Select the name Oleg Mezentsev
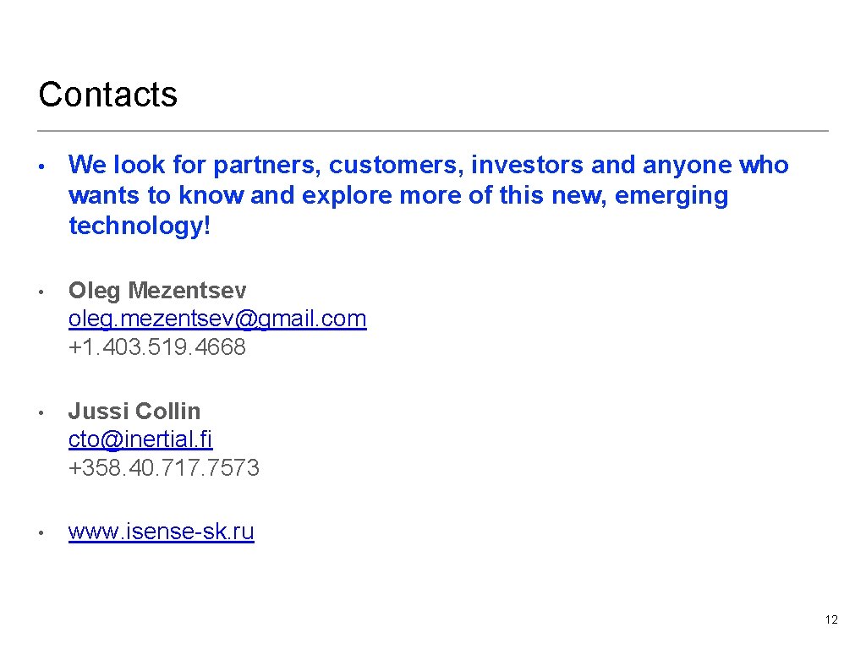The image size is (866, 649). [x=157, y=291]
